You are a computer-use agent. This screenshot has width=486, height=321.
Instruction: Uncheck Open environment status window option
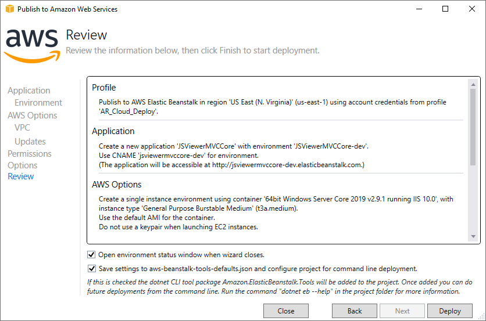91,255
